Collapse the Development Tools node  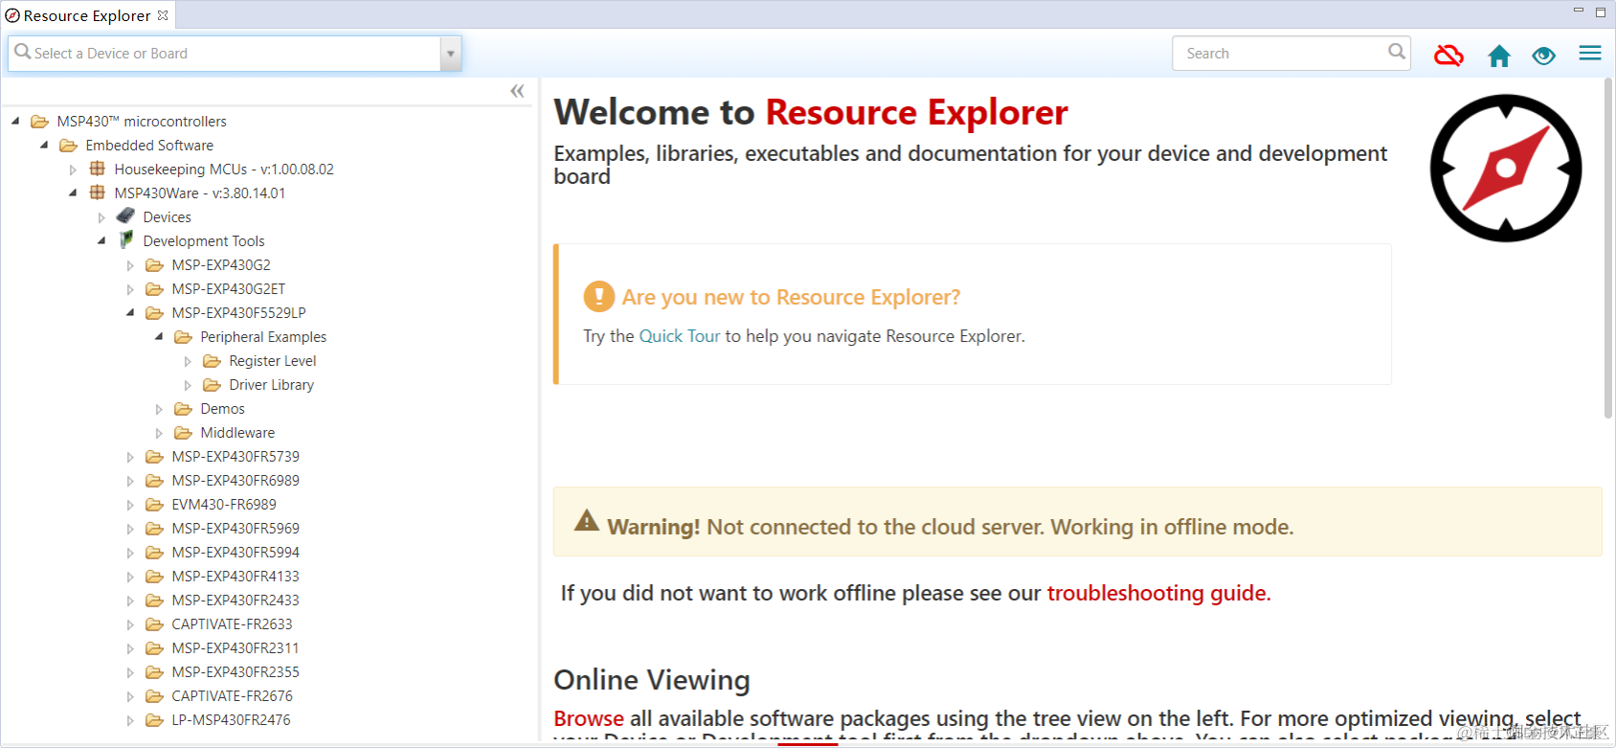tap(101, 240)
